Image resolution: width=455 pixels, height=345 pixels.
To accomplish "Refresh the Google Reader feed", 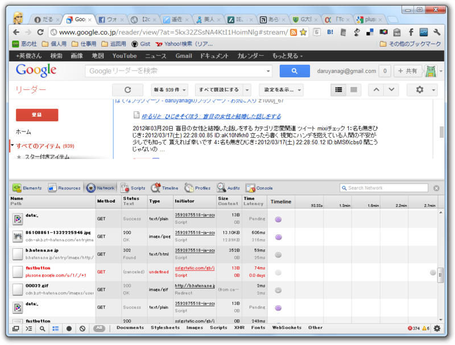I will tap(127, 90).
